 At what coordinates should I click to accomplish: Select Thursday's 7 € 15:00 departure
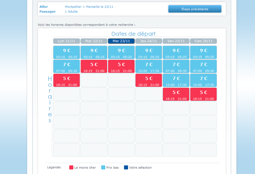point(149,67)
